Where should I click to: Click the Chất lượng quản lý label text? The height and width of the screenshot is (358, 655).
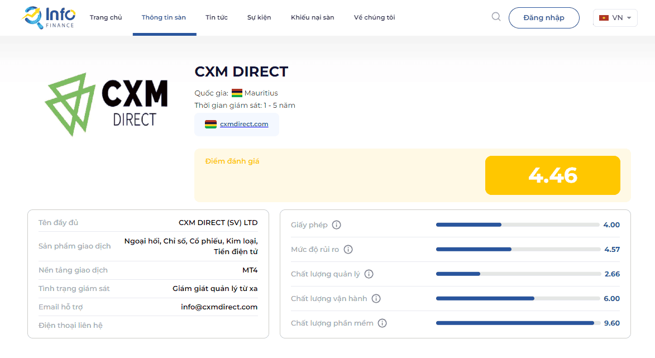[x=326, y=274]
